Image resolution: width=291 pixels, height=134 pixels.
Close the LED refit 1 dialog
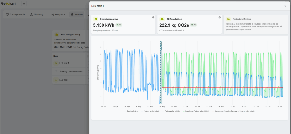click(285, 6)
